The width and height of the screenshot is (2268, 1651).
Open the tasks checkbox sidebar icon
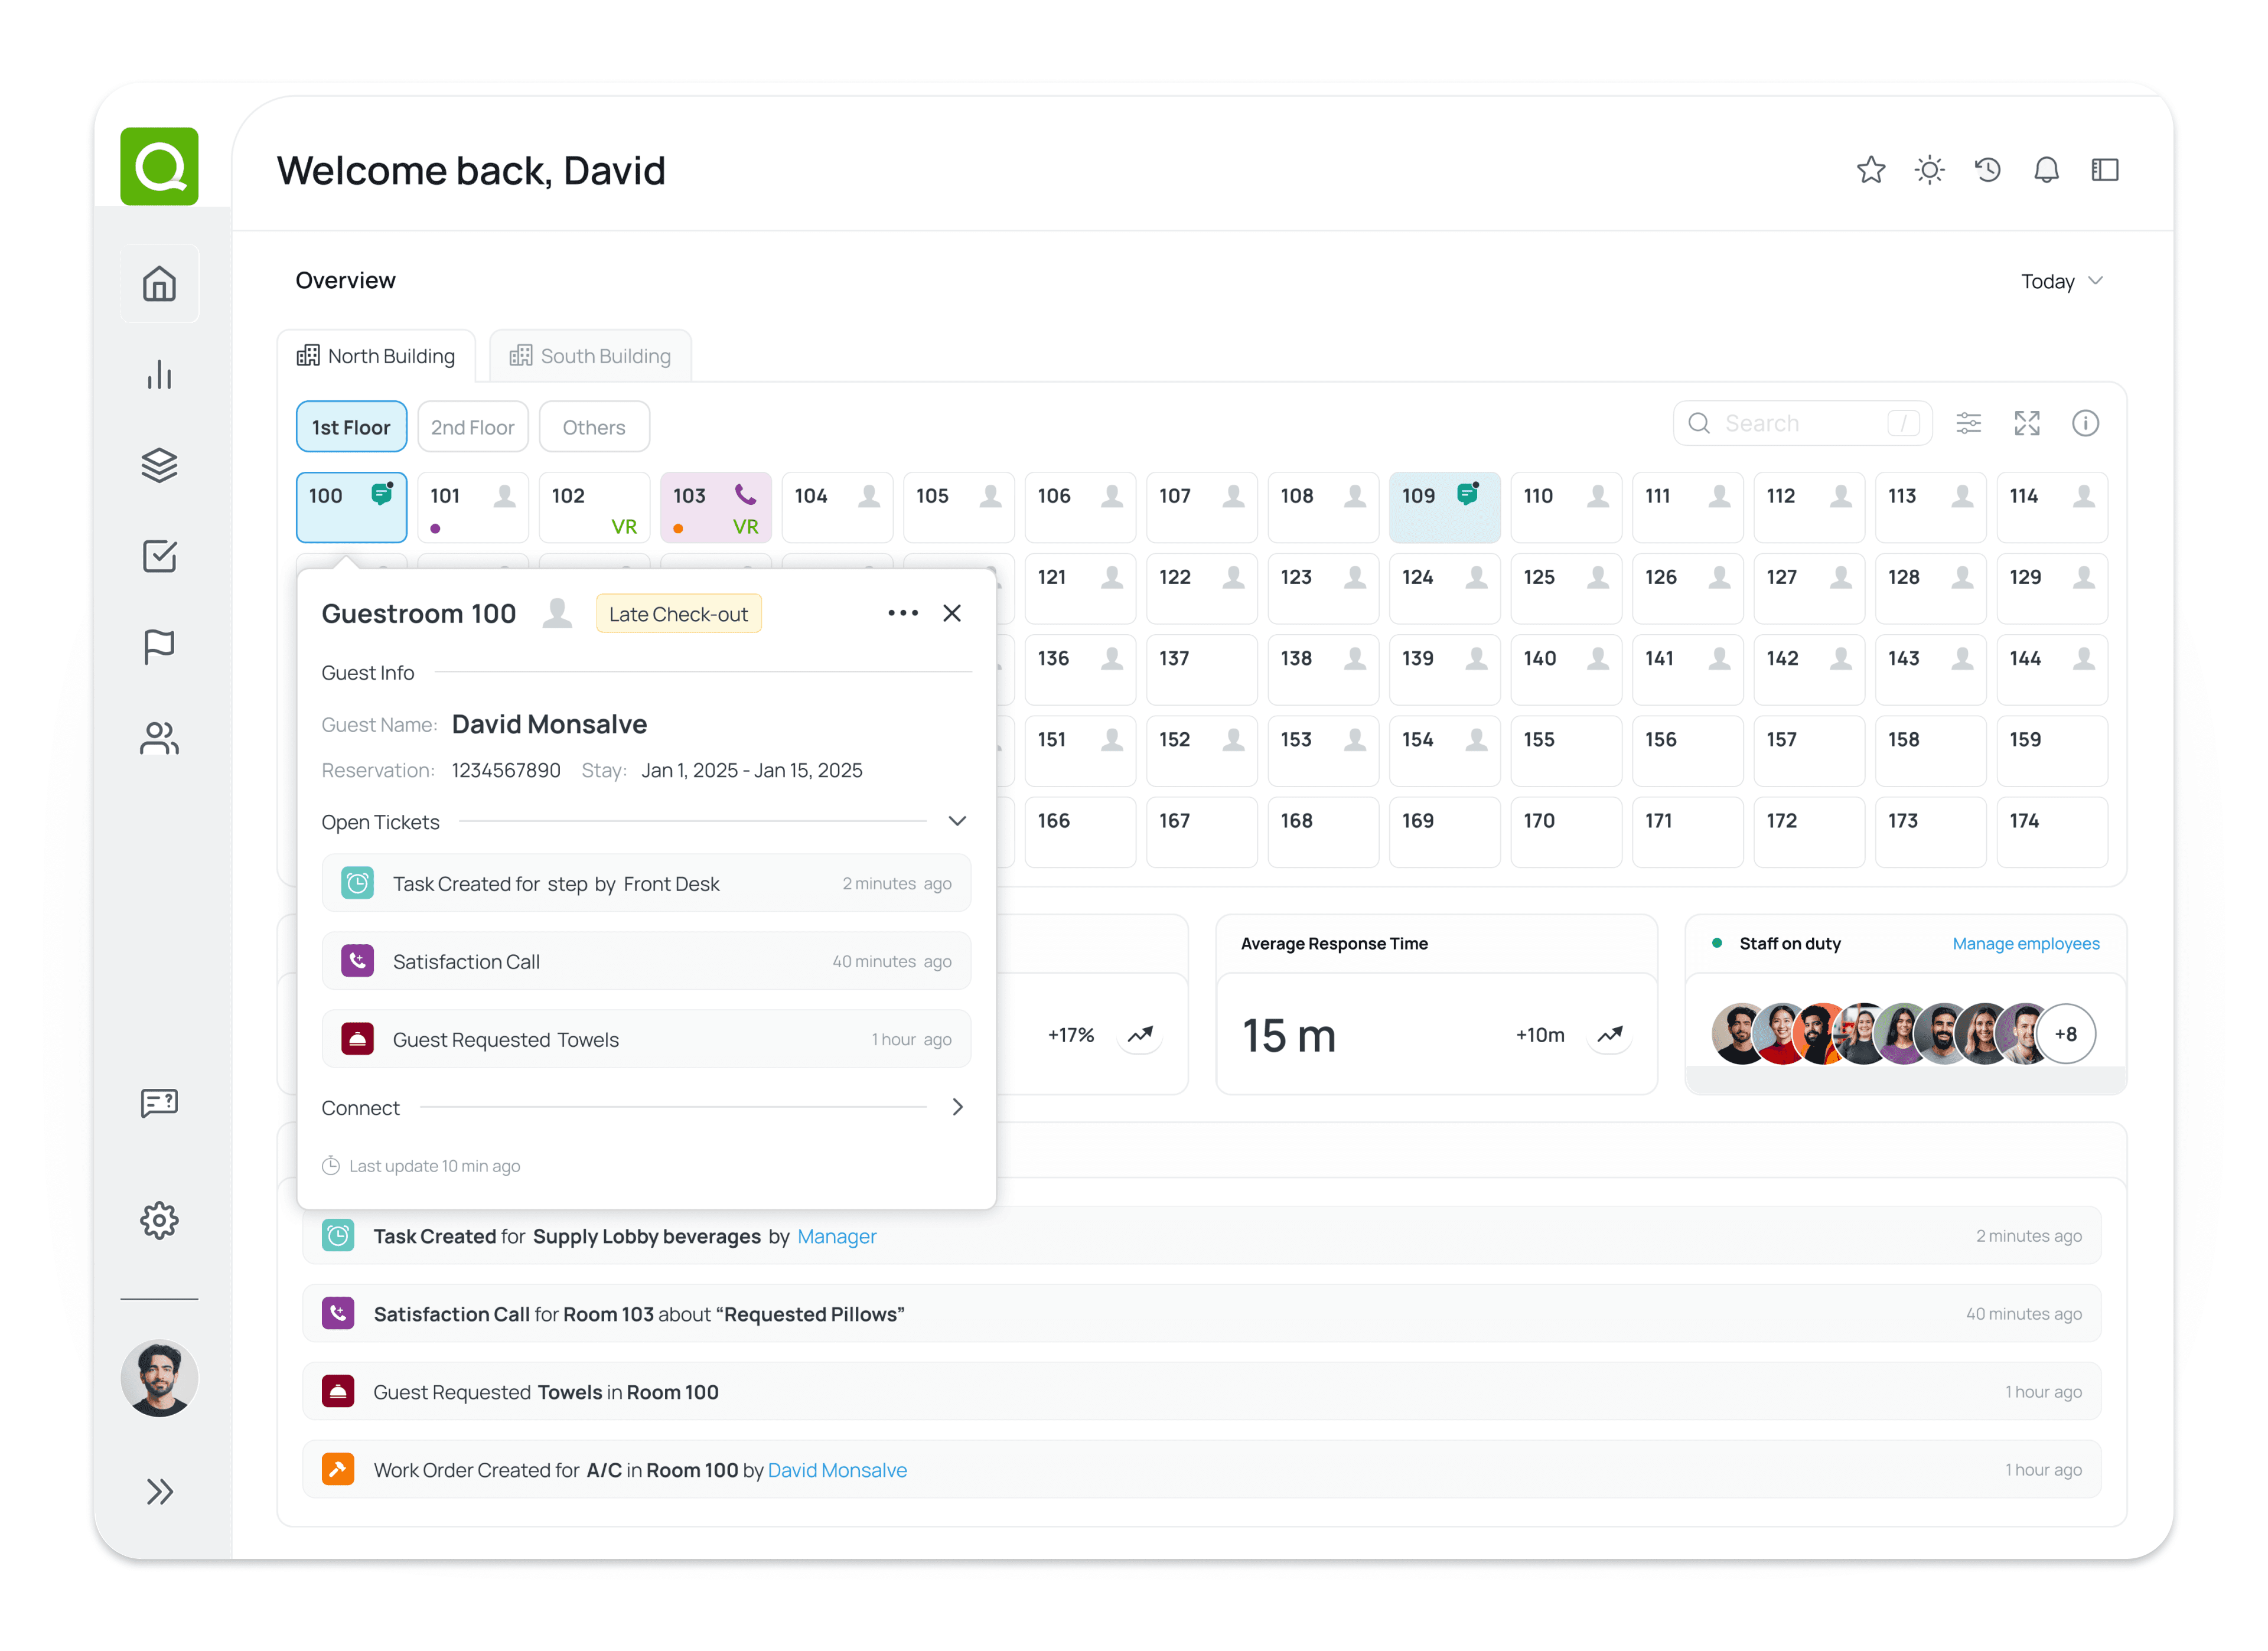pos(159,556)
